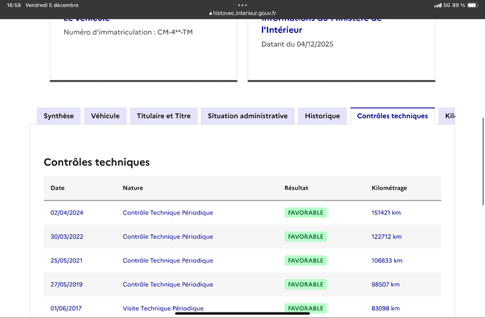Switch to the Véhicule tab

(x=105, y=116)
